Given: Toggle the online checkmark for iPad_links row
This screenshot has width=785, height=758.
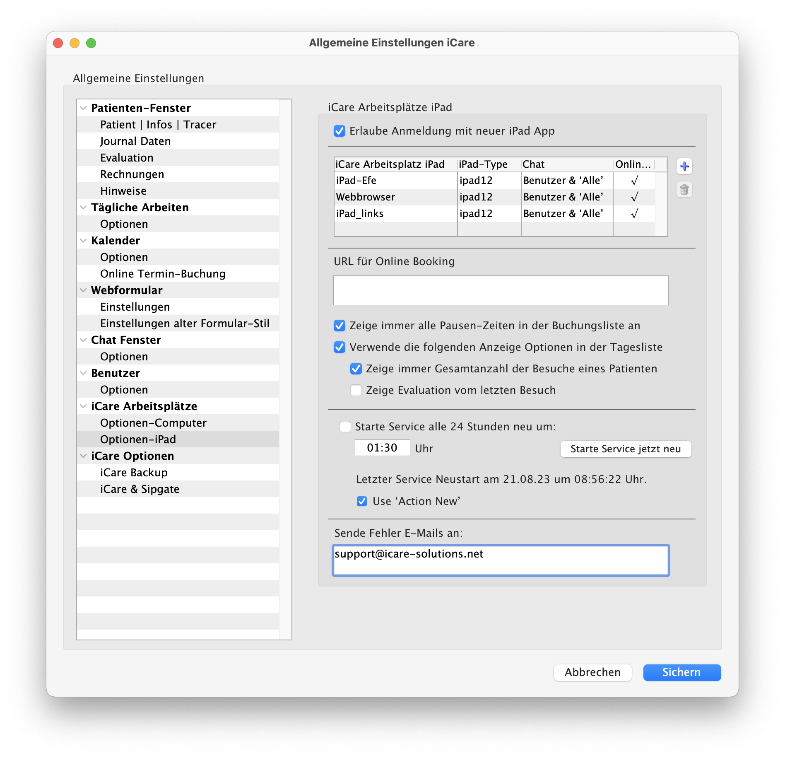Looking at the screenshot, I should [x=634, y=214].
